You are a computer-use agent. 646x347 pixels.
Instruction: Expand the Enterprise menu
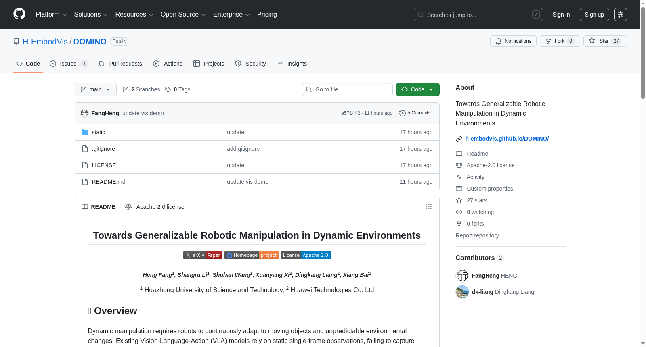[x=231, y=15]
